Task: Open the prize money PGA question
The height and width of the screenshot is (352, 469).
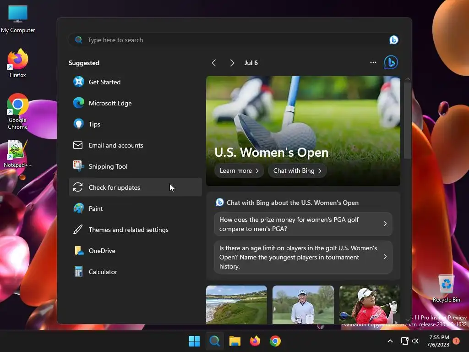Action: [x=303, y=224]
